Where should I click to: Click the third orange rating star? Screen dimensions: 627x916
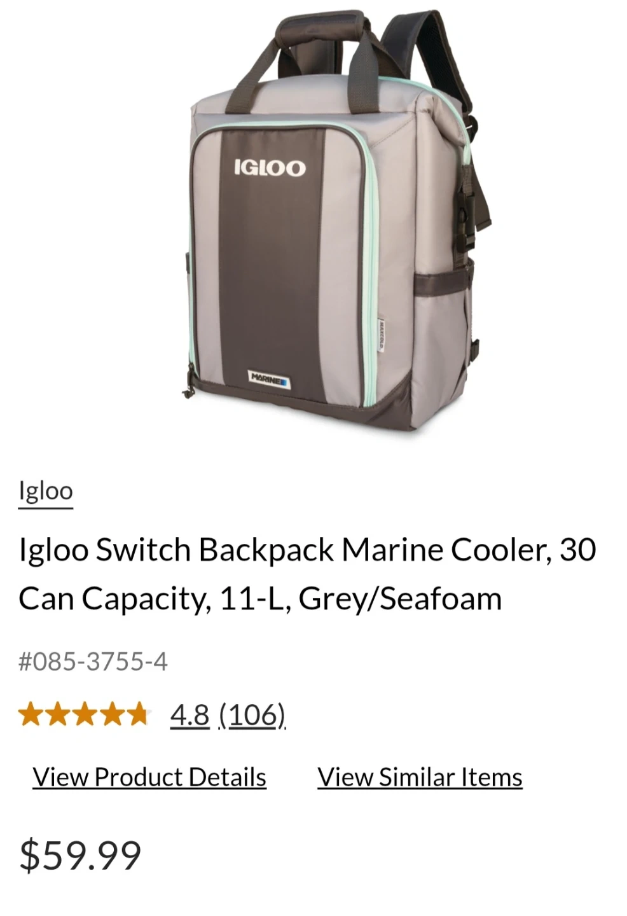(x=84, y=714)
